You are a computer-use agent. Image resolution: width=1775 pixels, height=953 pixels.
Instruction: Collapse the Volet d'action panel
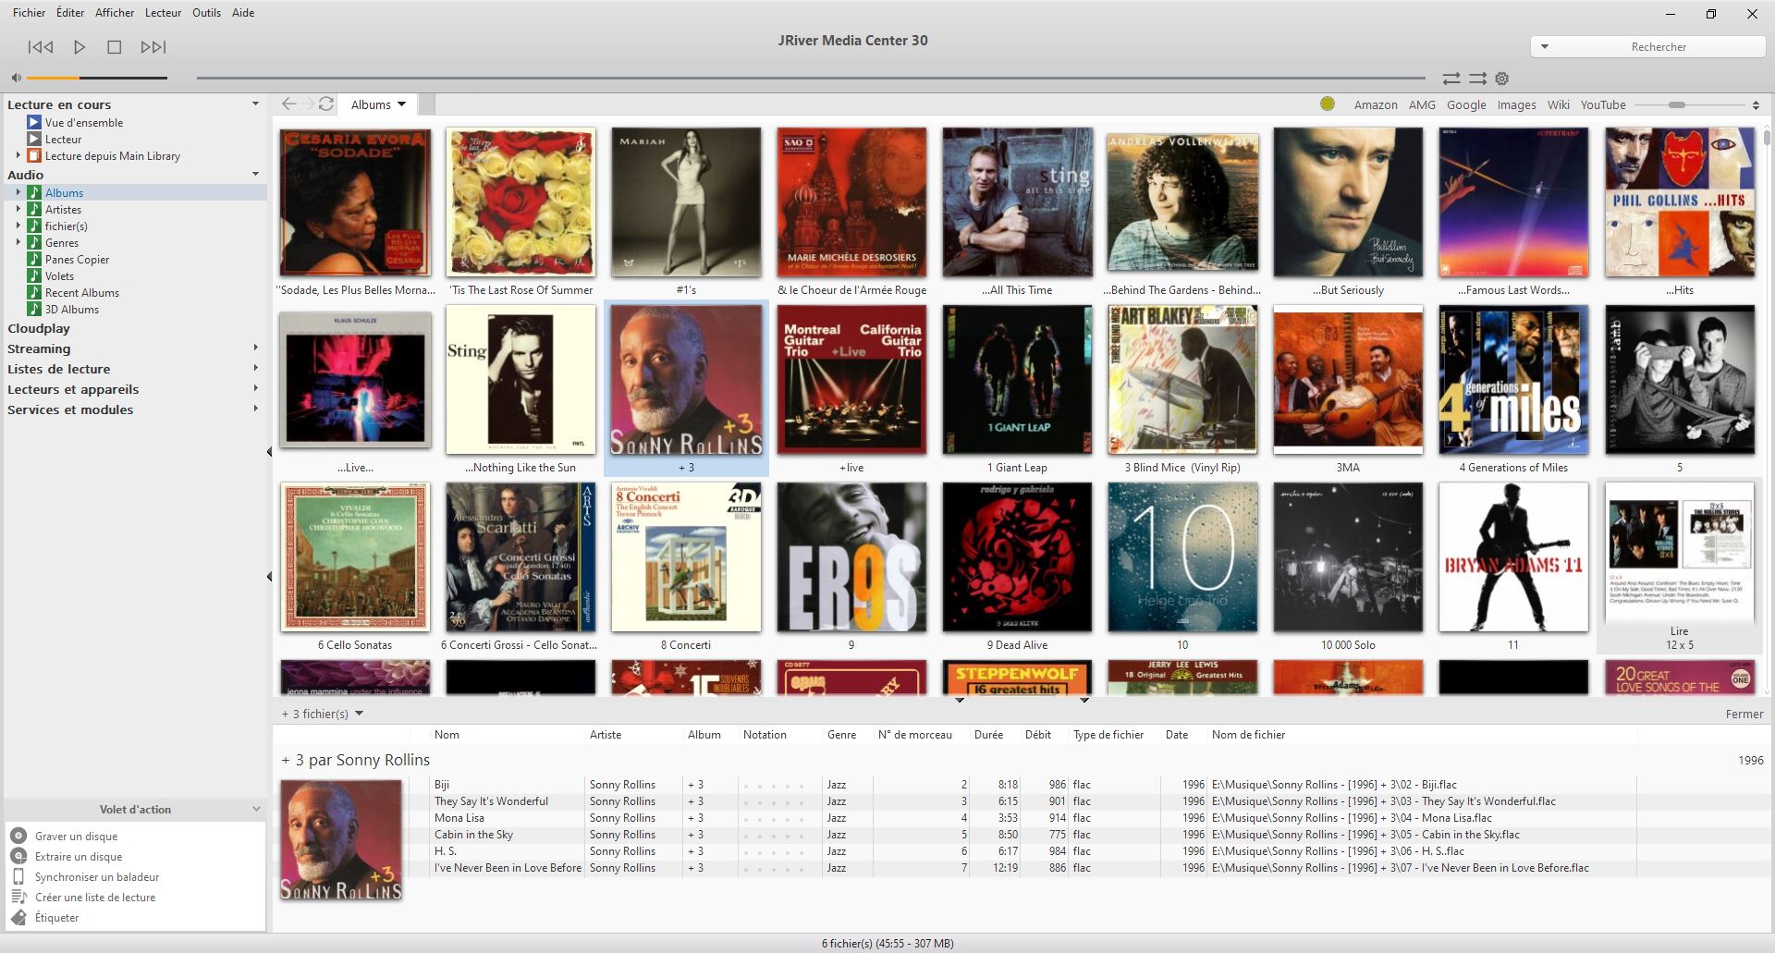click(256, 809)
